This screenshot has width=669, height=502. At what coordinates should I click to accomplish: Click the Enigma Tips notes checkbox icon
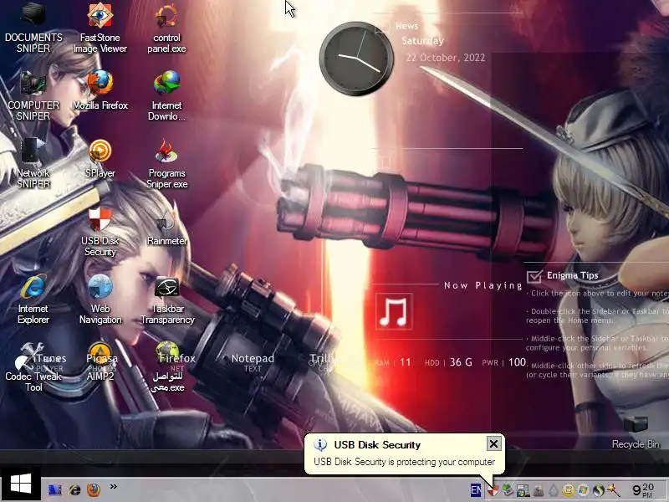click(x=534, y=276)
